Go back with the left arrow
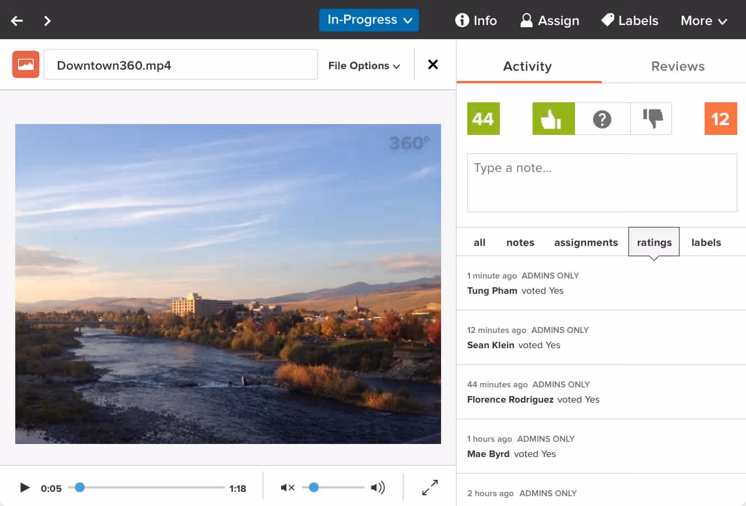746x506 pixels. tap(17, 21)
